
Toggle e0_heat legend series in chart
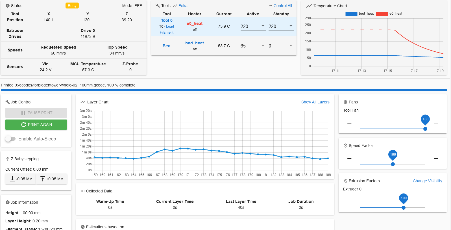tap(389, 14)
